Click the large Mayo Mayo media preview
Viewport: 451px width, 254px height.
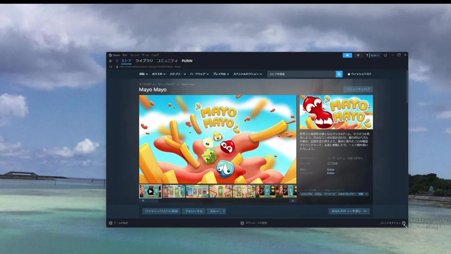click(218, 139)
